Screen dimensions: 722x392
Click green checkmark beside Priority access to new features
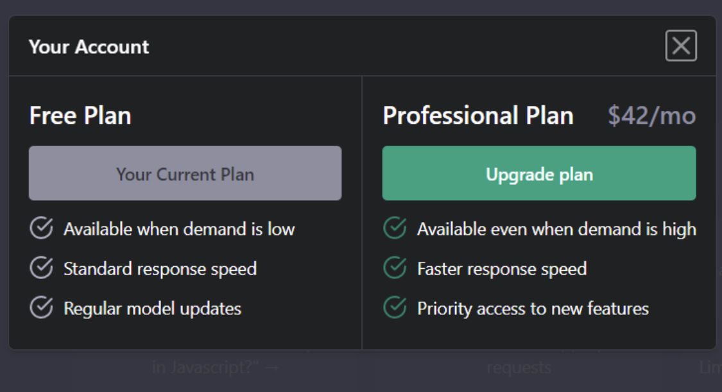[x=395, y=307]
